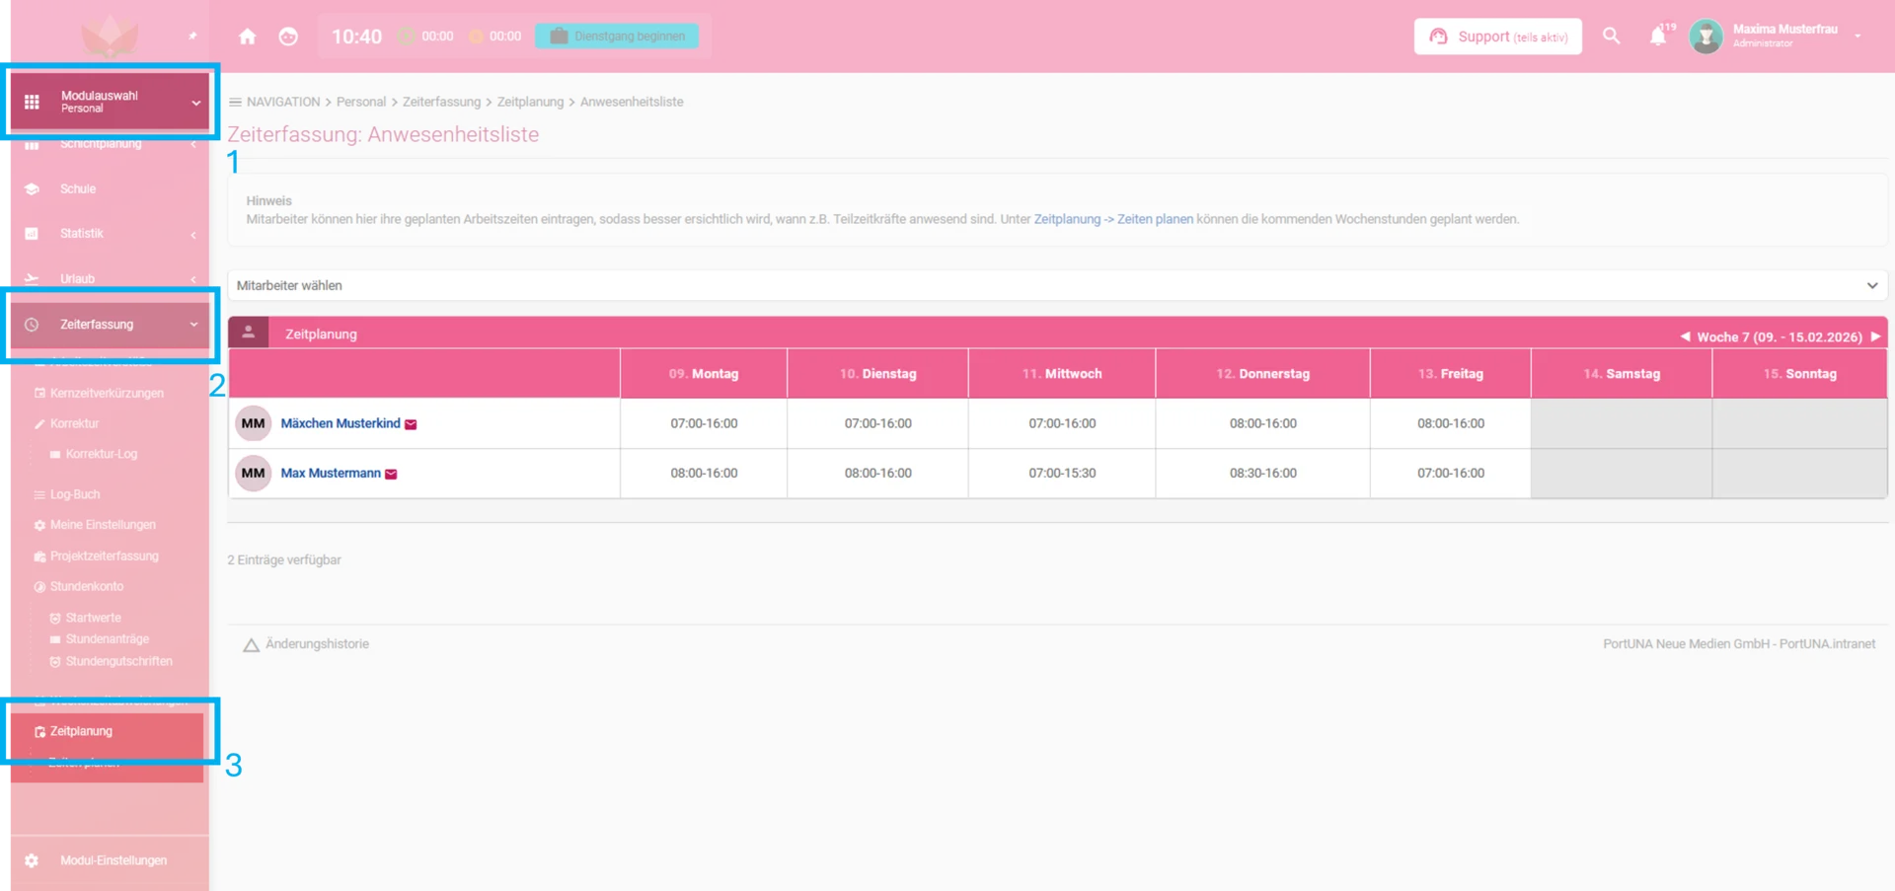Start the work time play timer icon

point(406,37)
